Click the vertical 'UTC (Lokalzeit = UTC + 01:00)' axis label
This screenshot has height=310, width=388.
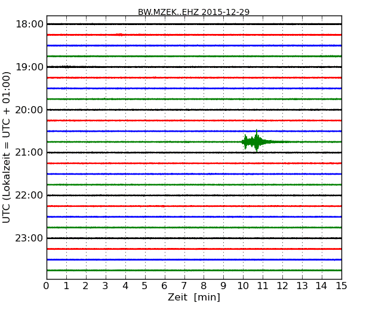click(7, 147)
